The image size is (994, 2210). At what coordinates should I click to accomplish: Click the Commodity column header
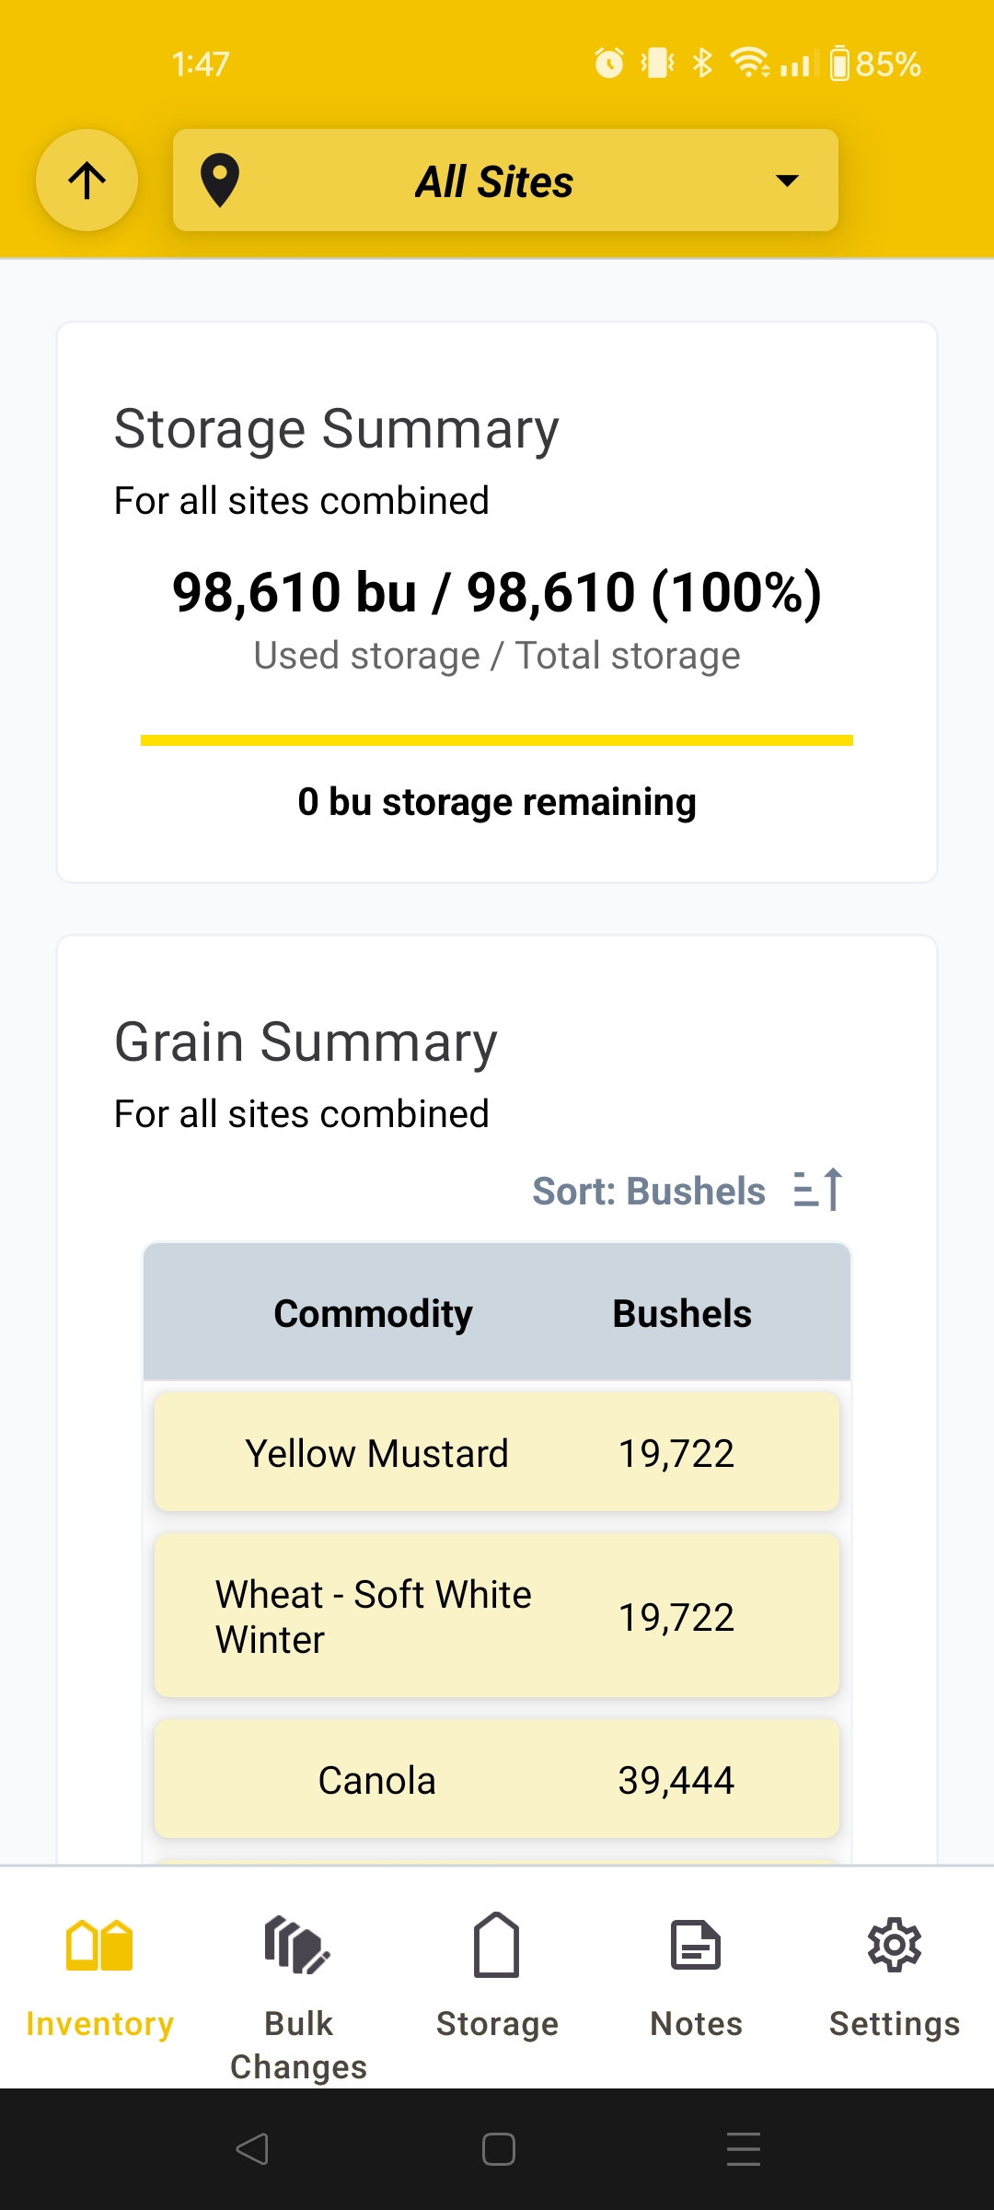(x=373, y=1313)
